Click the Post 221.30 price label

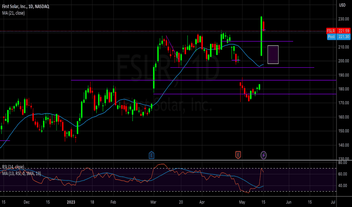pyautogui.click(x=339, y=37)
